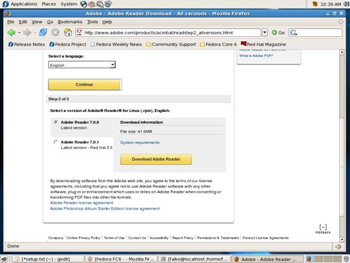Click the green Go button
350x263 pixels.
point(278,32)
